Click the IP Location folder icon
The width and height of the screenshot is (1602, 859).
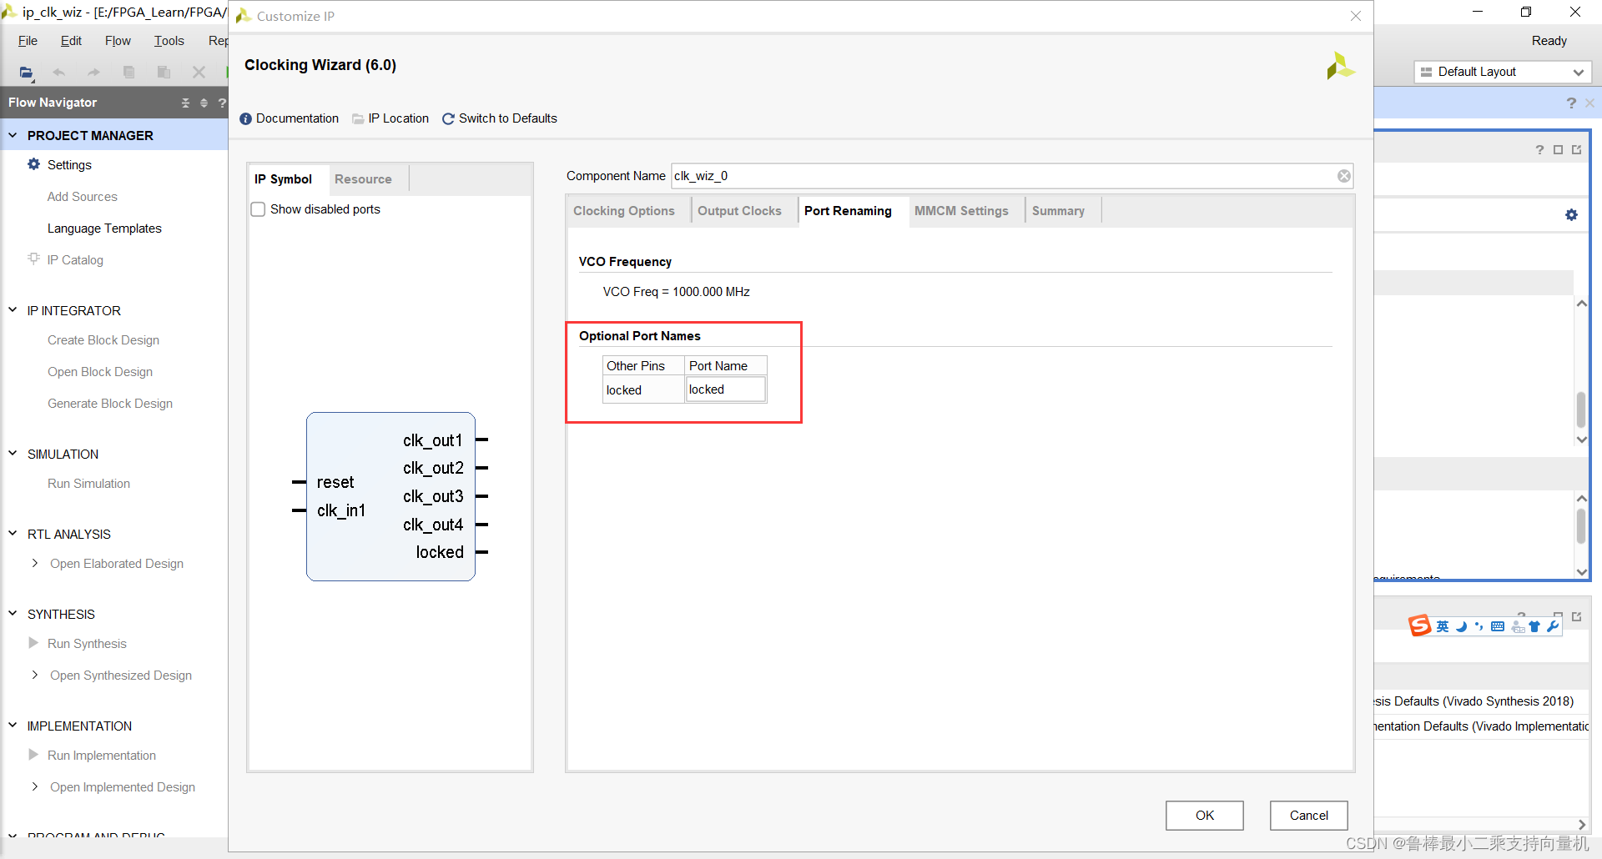358,119
